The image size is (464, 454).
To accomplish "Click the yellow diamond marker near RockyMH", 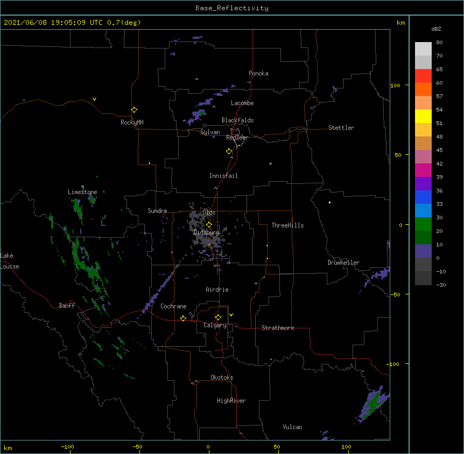I will tap(135, 110).
